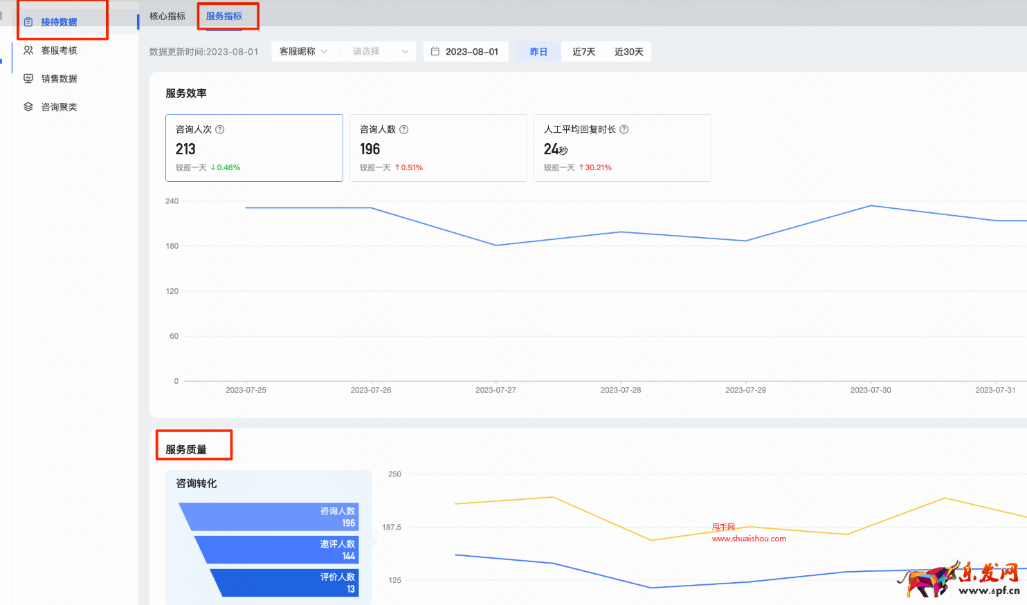Screen dimensions: 1027x605
Task: Click the 咨询转化 heading
Action: [197, 483]
